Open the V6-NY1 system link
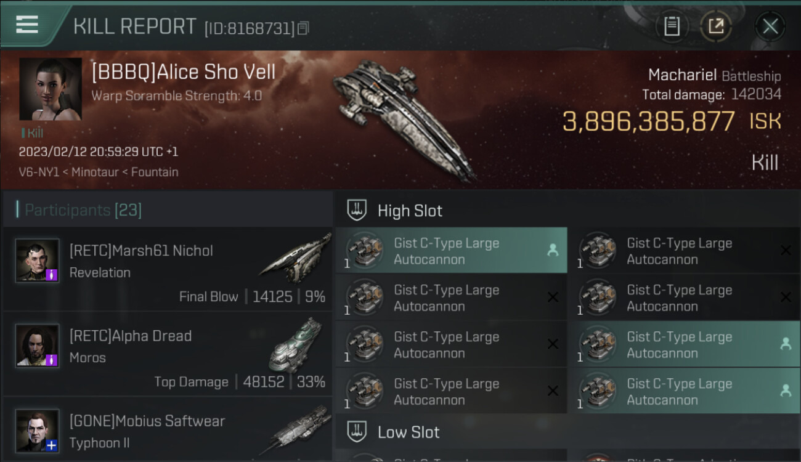Viewport: 801px width, 462px height. tap(39, 172)
